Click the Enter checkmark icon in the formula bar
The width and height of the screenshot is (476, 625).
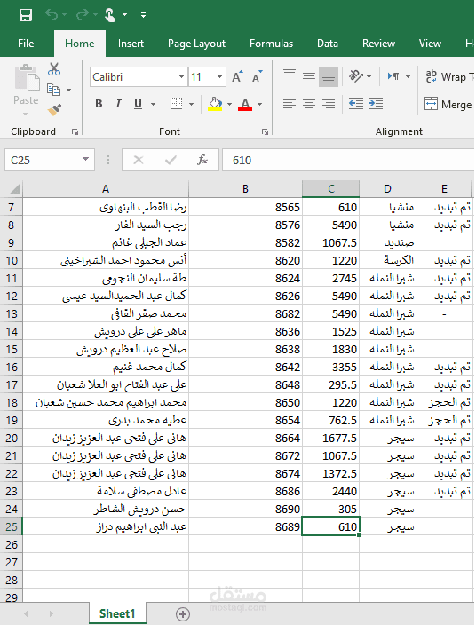(171, 160)
